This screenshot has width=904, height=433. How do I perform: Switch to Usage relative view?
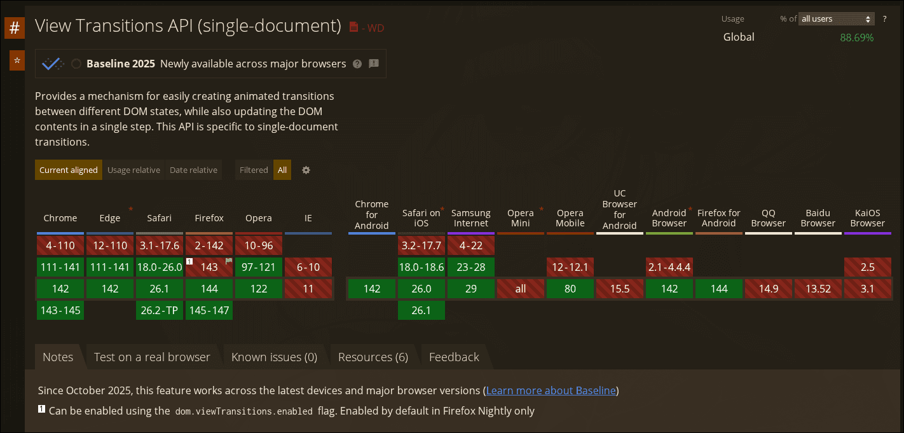click(x=134, y=170)
